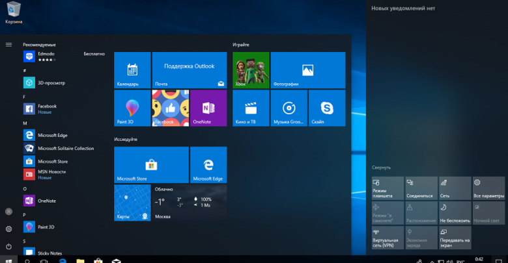Open the Почта Outlook support tile

[190, 70]
